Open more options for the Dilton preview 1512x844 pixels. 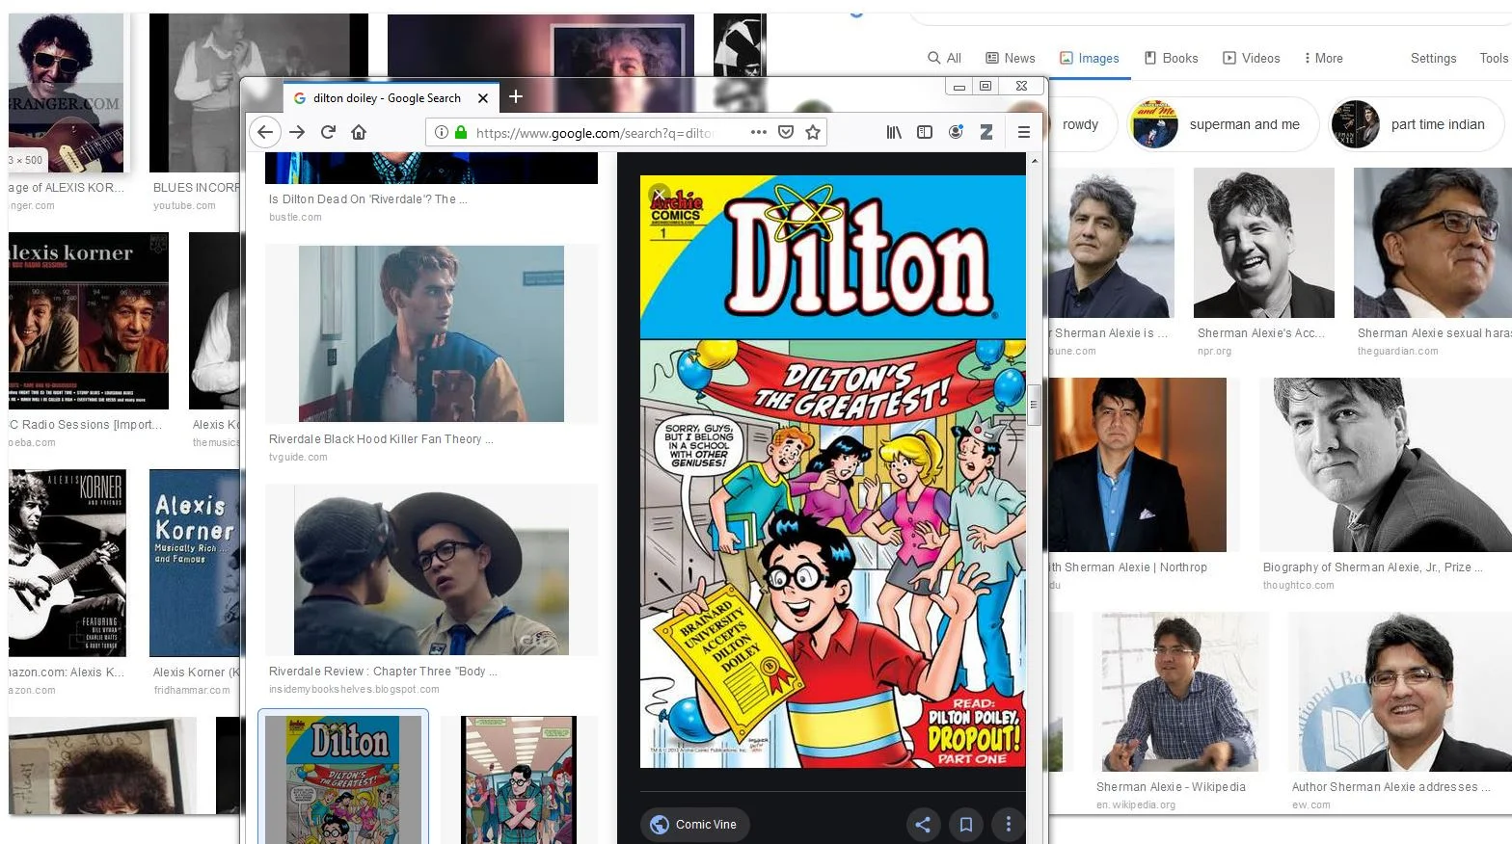click(x=1009, y=825)
